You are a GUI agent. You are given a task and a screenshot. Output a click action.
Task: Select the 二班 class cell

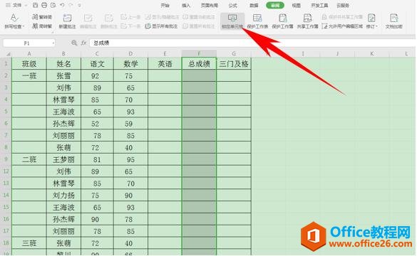(29, 159)
